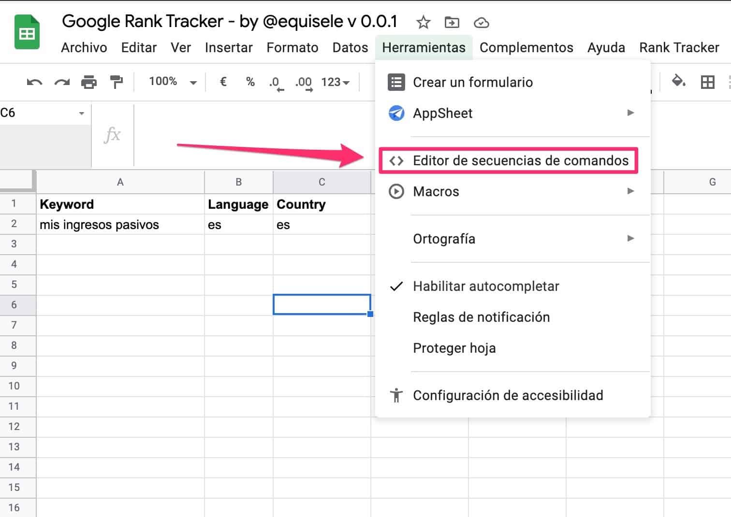
Task: Open the zoom 100% dropdown
Action: tap(173, 82)
